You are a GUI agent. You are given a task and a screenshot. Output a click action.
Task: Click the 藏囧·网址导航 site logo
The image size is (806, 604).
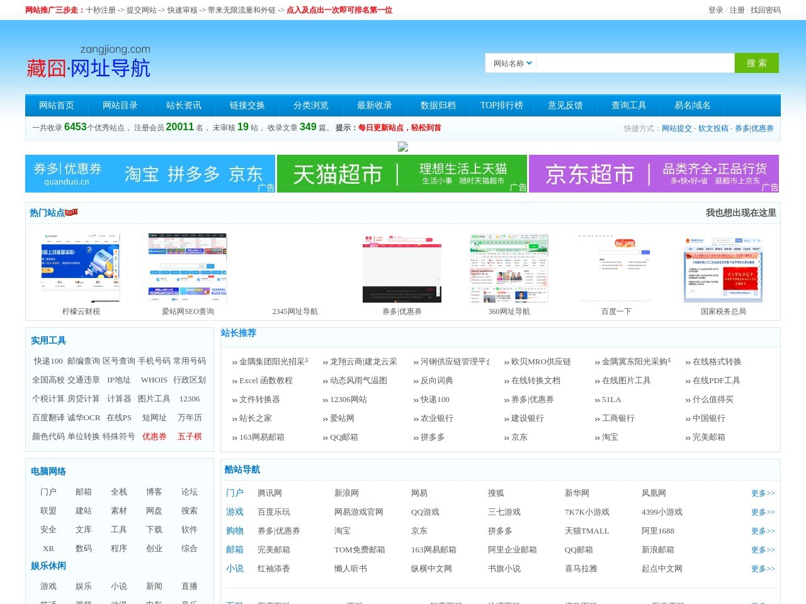88,62
